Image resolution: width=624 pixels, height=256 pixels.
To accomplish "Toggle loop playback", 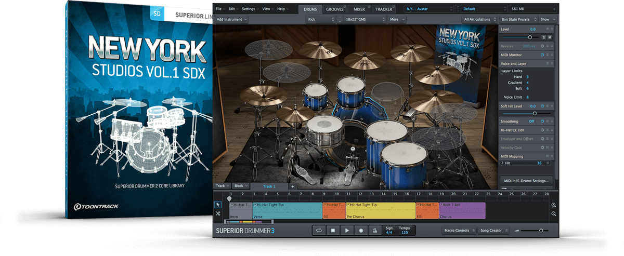I will point(319,231).
